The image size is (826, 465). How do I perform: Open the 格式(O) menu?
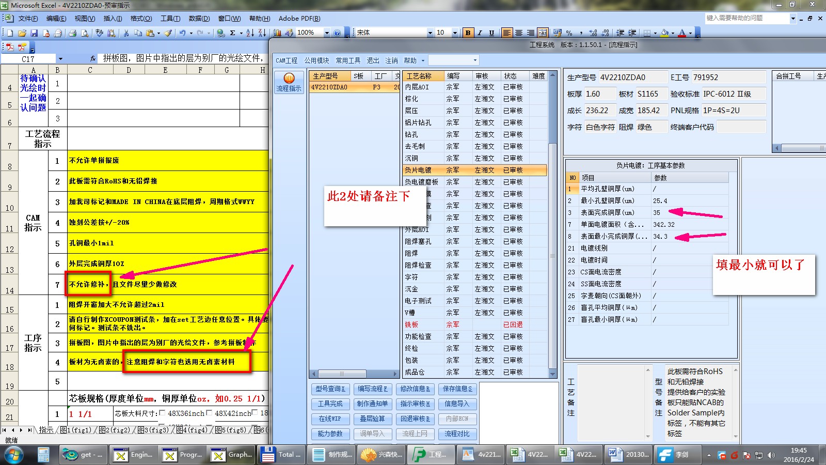141,18
